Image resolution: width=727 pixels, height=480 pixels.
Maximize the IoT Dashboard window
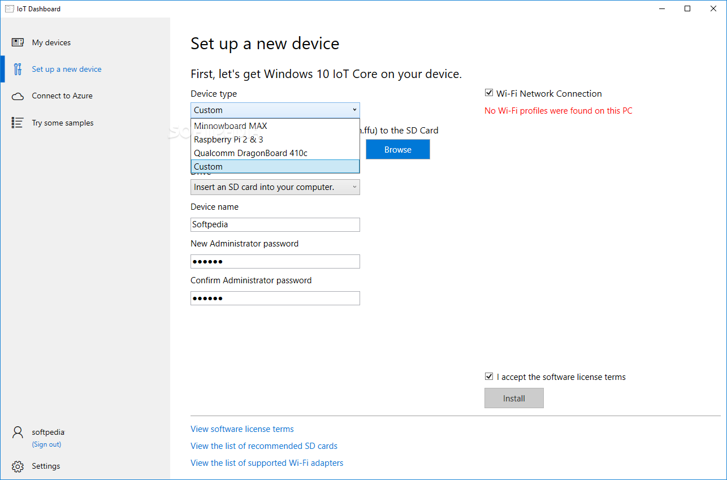pos(687,8)
